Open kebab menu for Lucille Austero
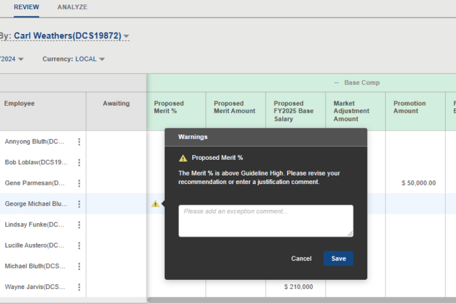Image resolution: width=456 pixels, height=304 pixels. click(79, 246)
